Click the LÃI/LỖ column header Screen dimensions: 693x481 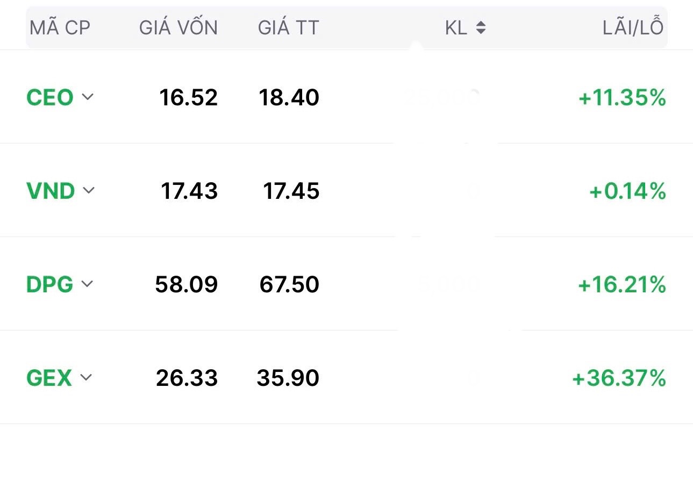[x=633, y=28]
